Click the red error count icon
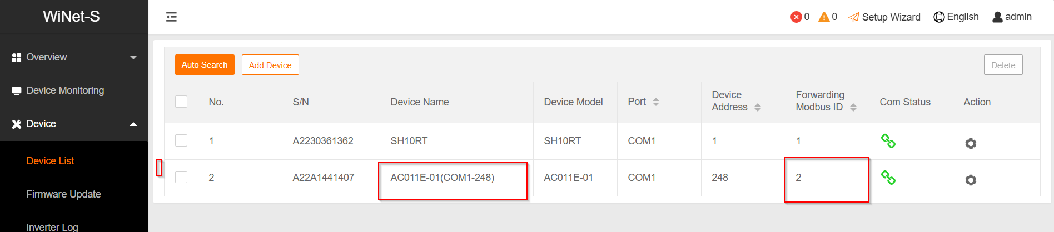The image size is (1054, 232). click(796, 17)
